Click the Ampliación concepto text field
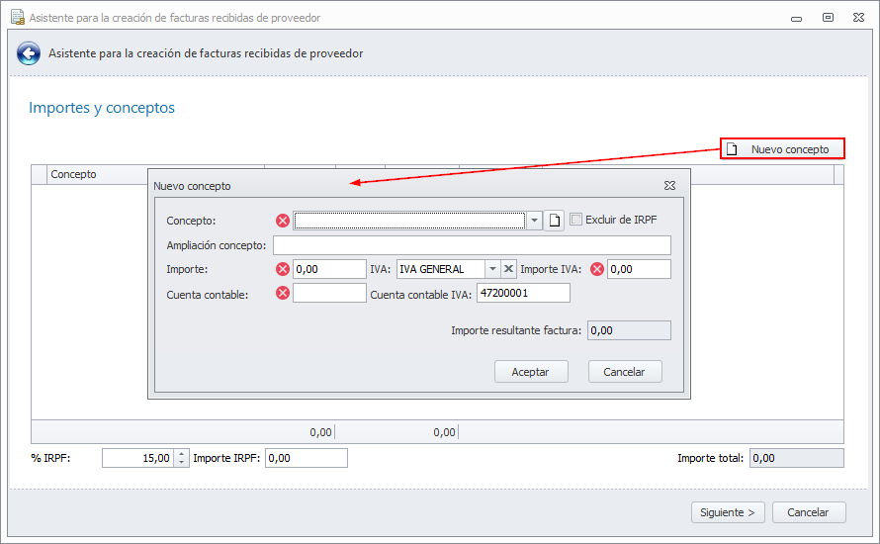Screen dimensions: 880x544 coord(472,245)
